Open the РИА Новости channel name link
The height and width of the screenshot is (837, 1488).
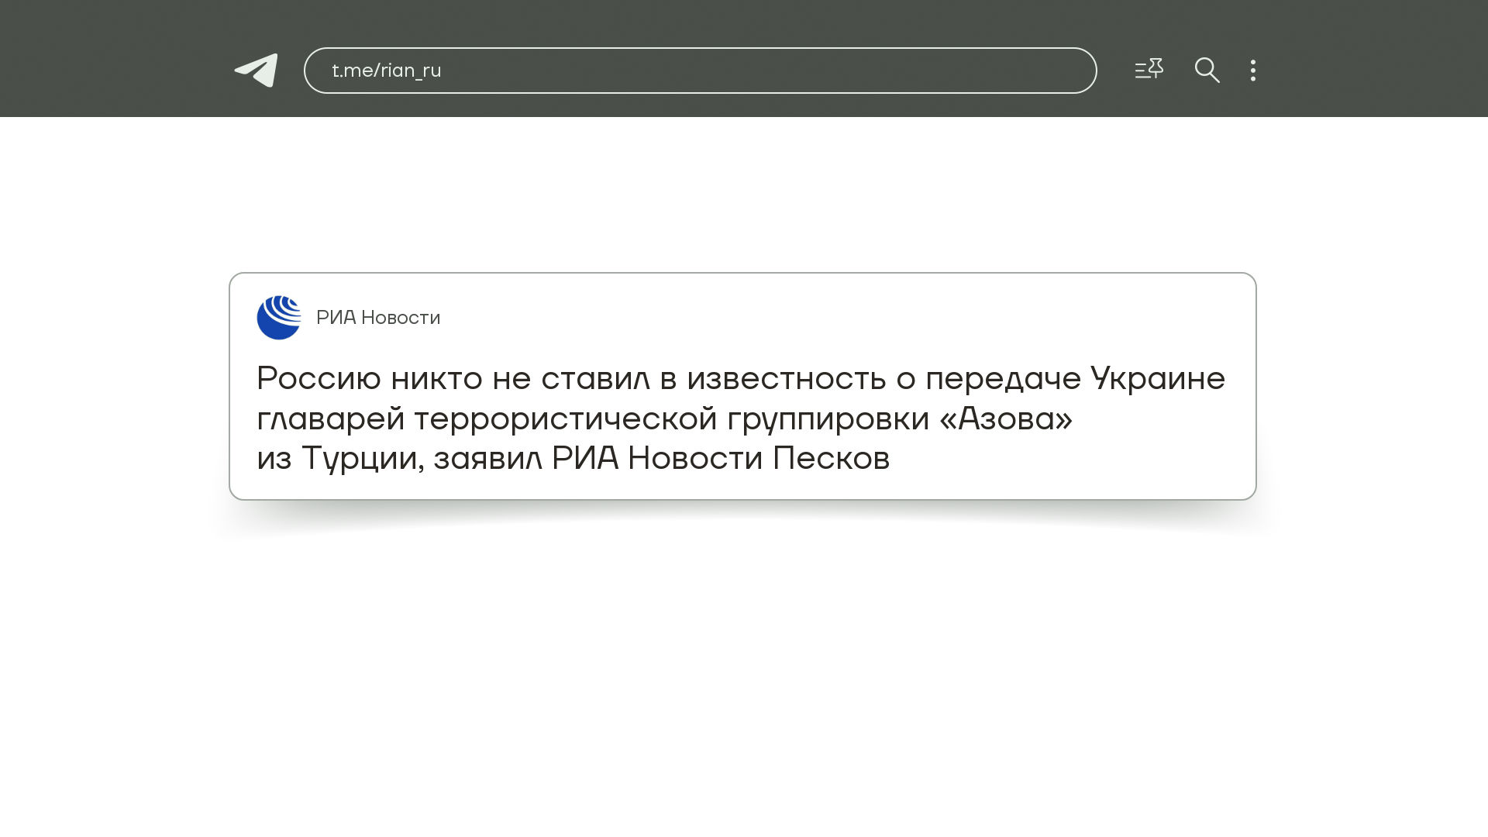coord(378,318)
